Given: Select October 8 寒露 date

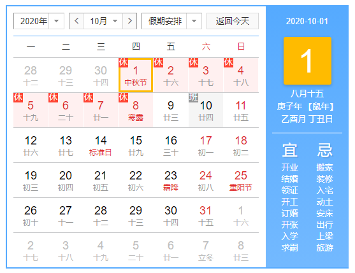Looking at the screenshot, I should pyautogui.click(x=136, y=110).
